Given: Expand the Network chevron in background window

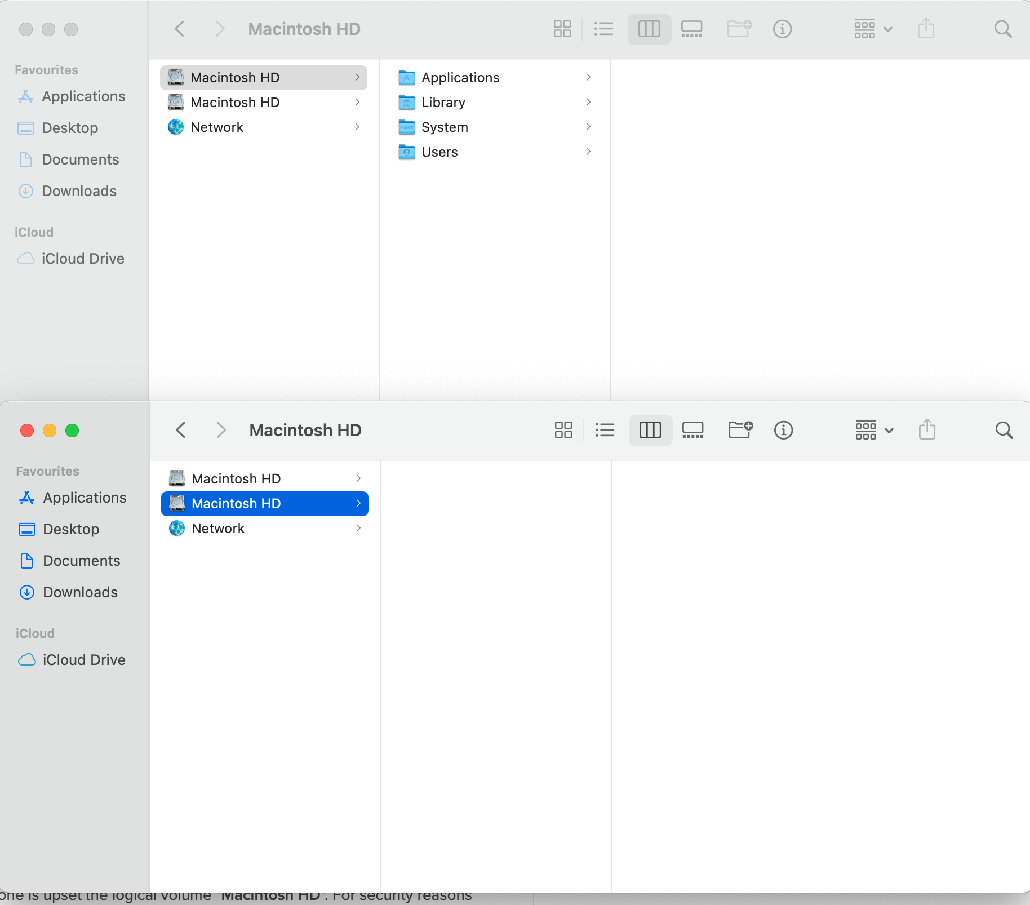Looking at the screenshot, I should pos(357,127).
